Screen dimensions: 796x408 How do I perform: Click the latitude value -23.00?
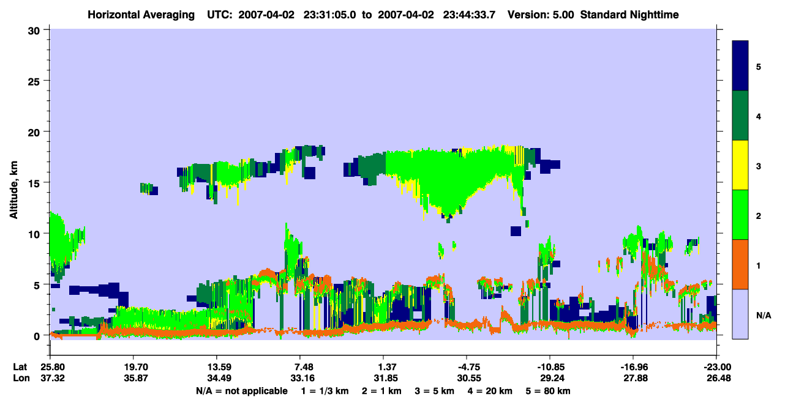point(716,367)
